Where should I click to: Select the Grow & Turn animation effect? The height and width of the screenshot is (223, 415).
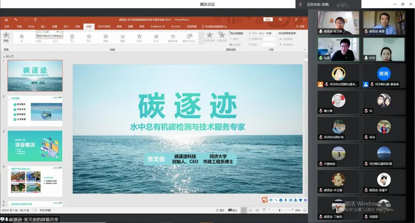pos(189,38)
